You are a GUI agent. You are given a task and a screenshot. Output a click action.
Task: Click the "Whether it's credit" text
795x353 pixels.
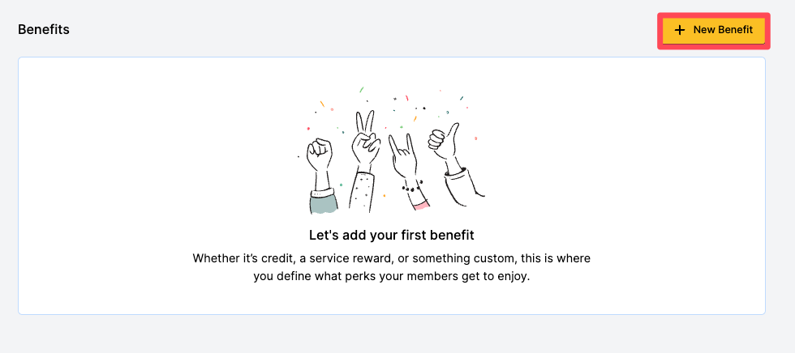coord(235,258)
